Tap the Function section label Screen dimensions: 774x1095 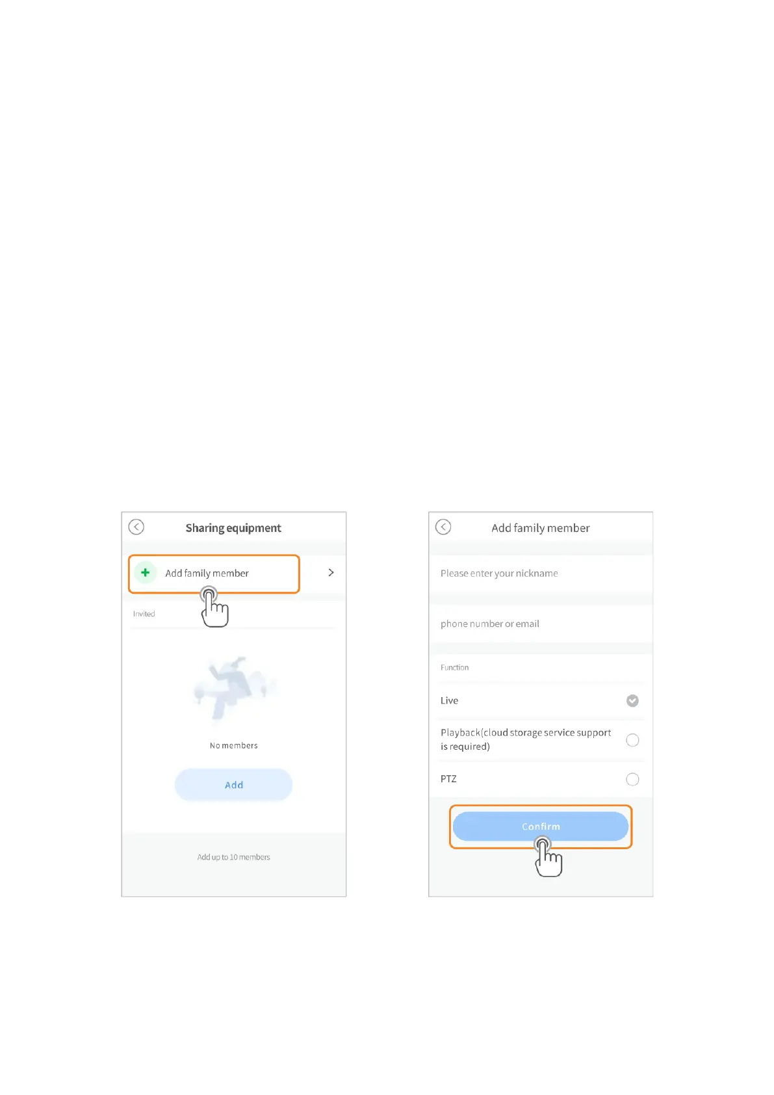point(454,668)
